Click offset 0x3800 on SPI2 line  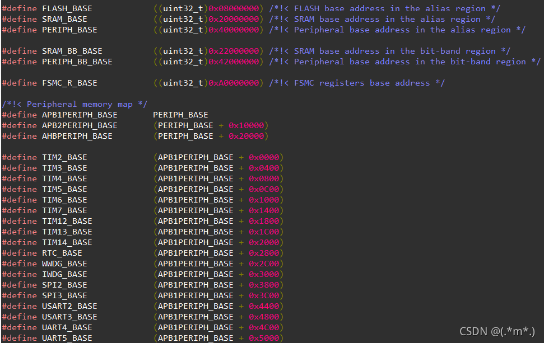pos(264,285)
